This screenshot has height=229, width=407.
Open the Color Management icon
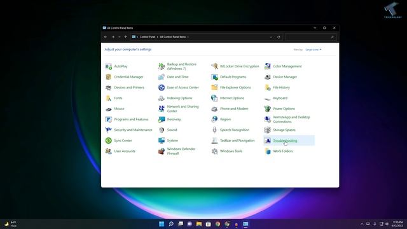pos(267,66)
